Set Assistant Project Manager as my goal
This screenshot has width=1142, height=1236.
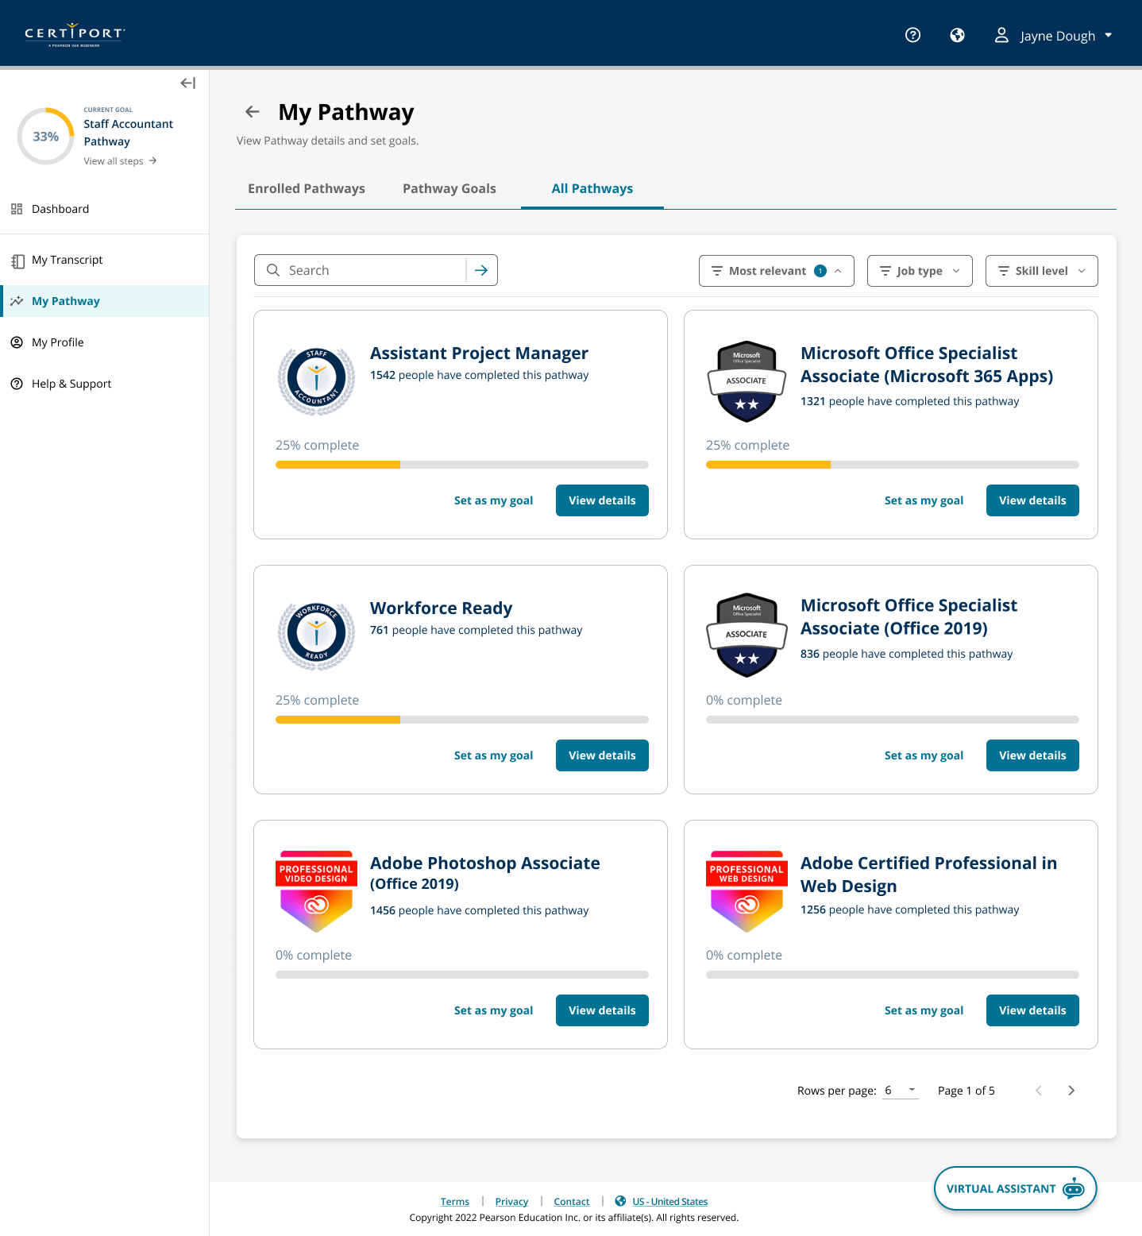493,500
